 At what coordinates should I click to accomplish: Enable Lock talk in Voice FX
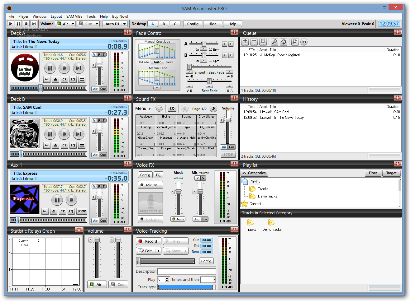pos(150,219)
